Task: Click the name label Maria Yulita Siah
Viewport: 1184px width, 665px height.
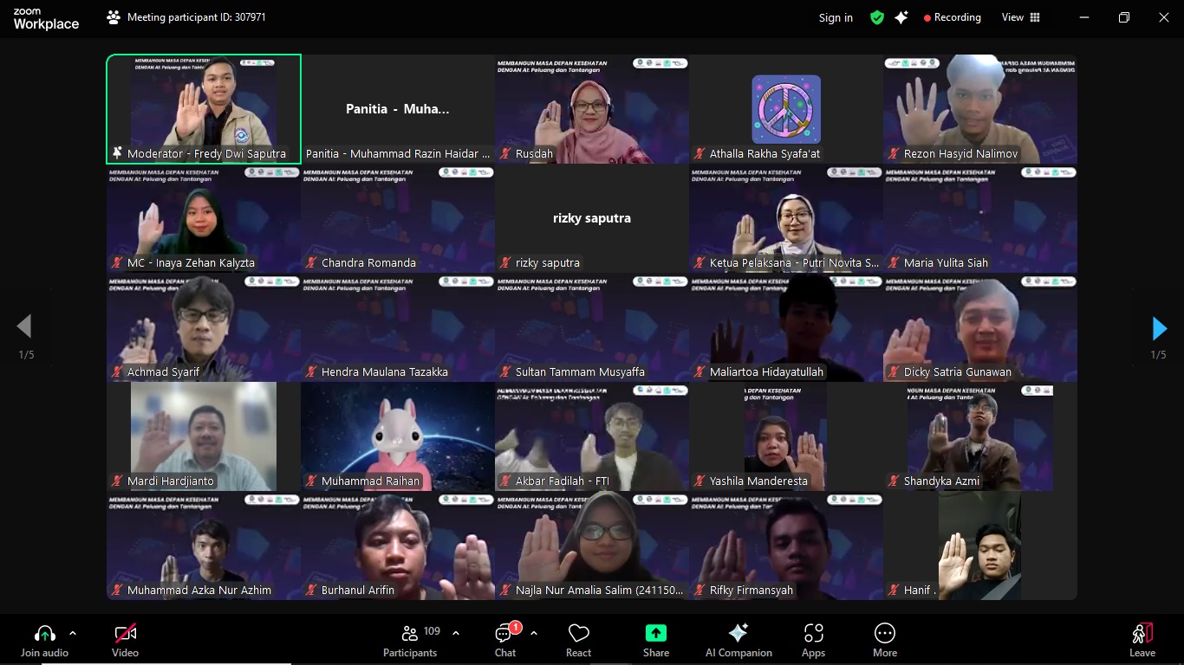Action: [x=946, y=262]
